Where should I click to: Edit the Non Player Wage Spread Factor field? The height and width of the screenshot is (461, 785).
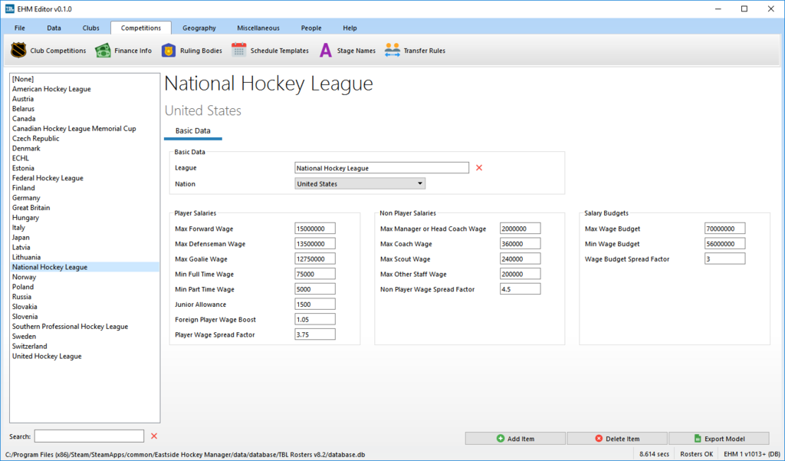521,288
